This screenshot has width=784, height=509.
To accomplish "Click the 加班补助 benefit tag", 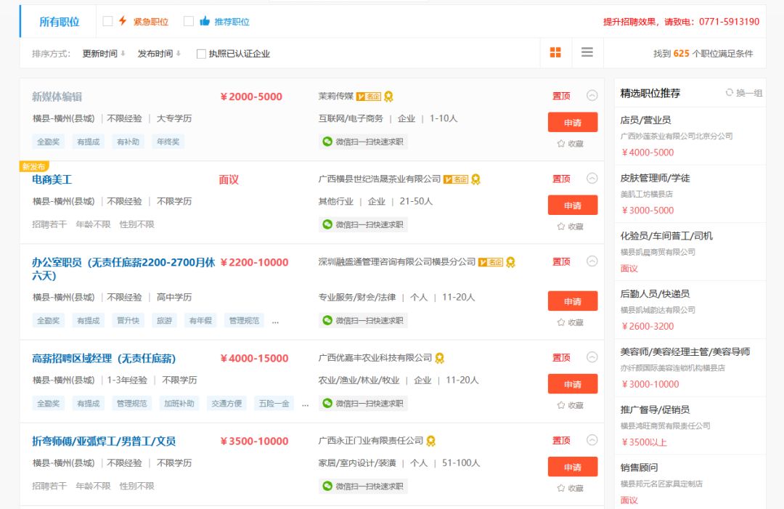I will (179, 404).
